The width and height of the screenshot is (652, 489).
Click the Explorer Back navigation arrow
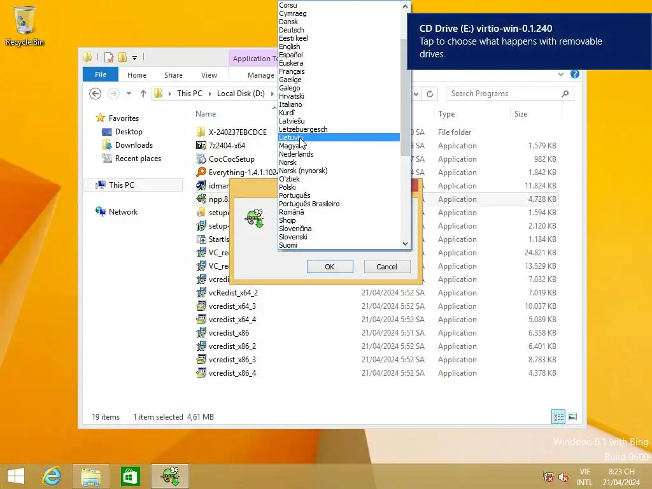[x=96, y=94]
